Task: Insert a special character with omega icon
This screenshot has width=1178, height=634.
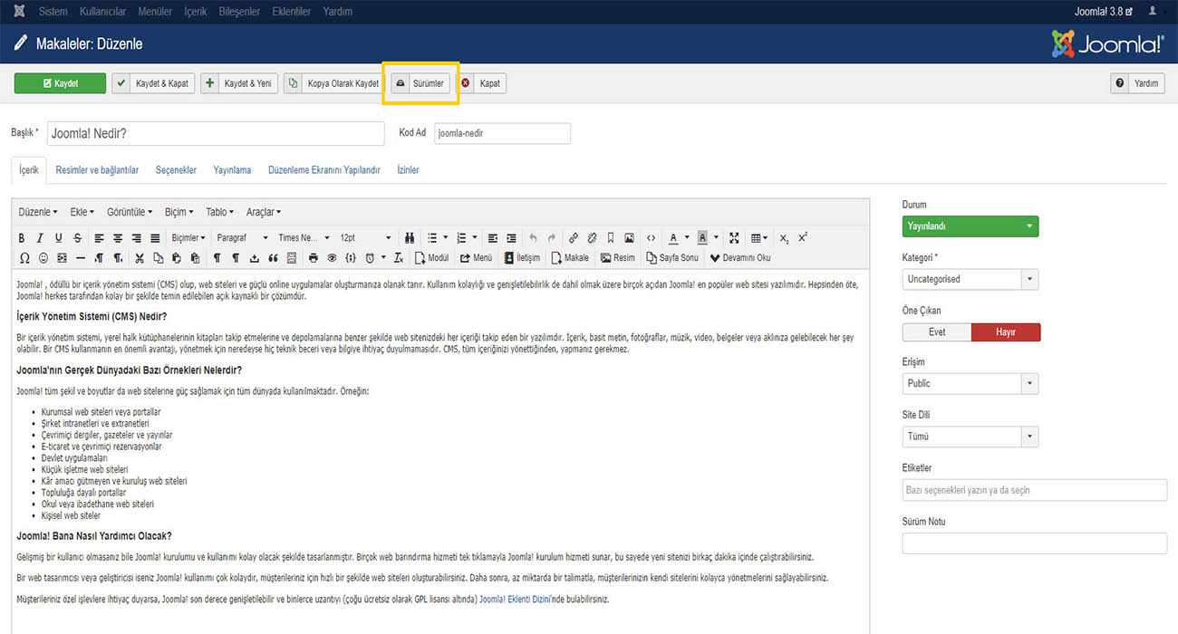Action: pyautogui.click(x=24, y=258)
